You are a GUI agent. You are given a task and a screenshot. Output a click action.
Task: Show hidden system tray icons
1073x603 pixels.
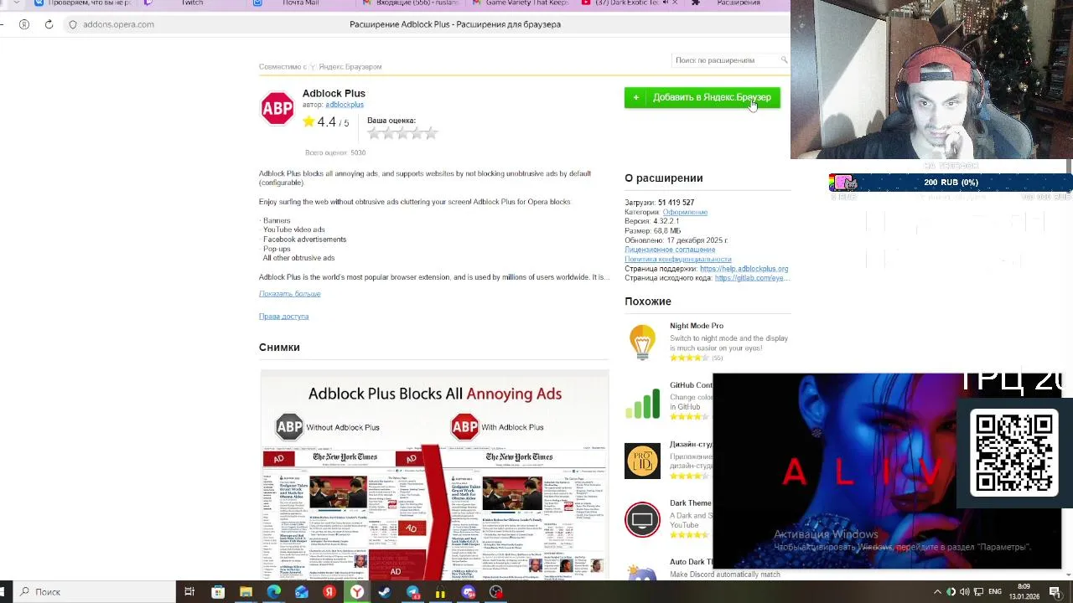pos(937,592)
